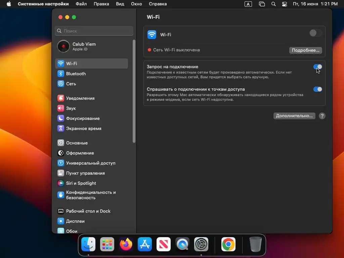Viewport: 344px width, 258px height.
Task: Open Конфиденциальность и безопасность
Action: tap(91, 195)
